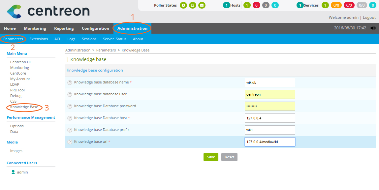Open Centreon UI parameters
The width and height of the screenshot is (379, 190).
click(20, 62)
